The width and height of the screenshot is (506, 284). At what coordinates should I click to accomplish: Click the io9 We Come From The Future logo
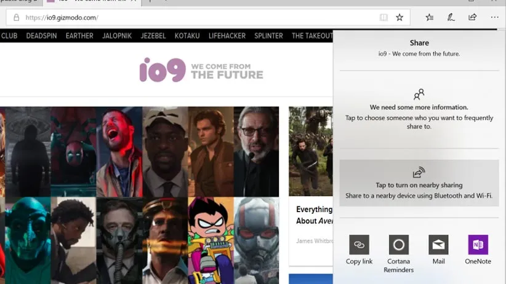coord(201,70)
